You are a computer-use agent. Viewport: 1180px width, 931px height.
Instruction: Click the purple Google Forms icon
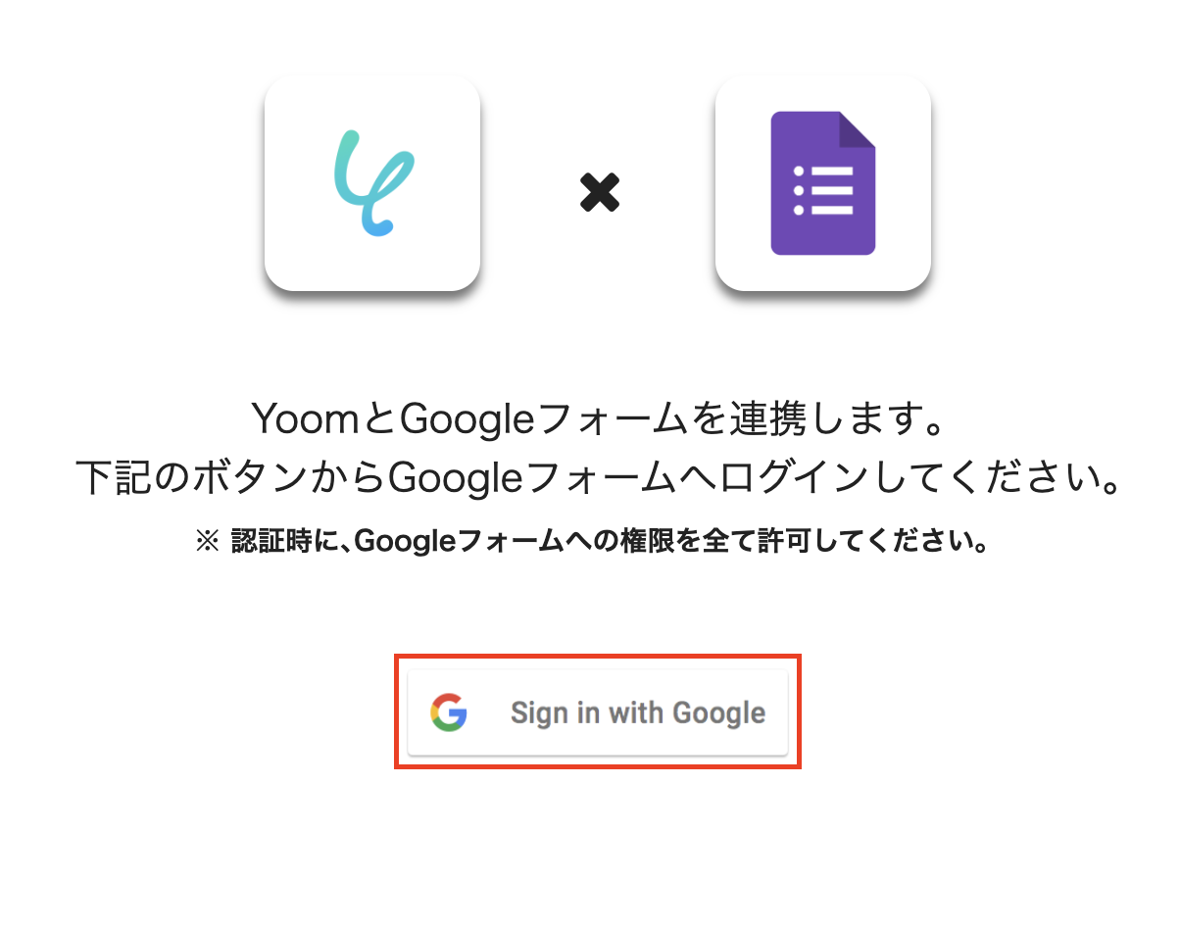[822, 183]
